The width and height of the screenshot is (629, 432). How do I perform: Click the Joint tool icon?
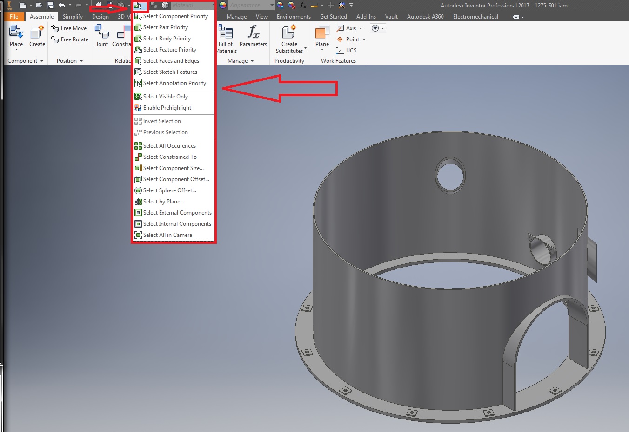pyautogui.click(x=102, y=32)
